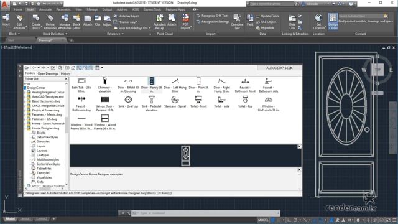Toggle the Design Center ribbon button
The image size is (398, 224).
coord(333,22)
